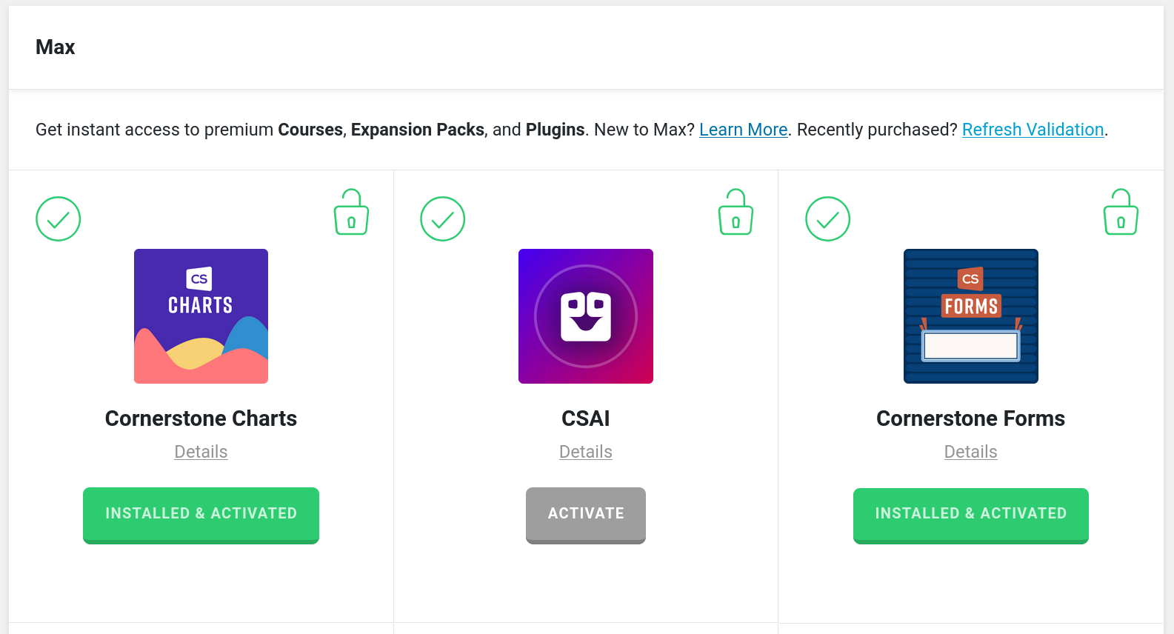Click the unlock padlock icon in Cornerstone Forms card
1174x634 pixels.
pos(1121,213)
